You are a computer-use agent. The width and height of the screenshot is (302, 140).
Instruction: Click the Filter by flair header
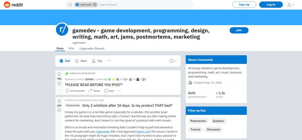click(216, 111)
